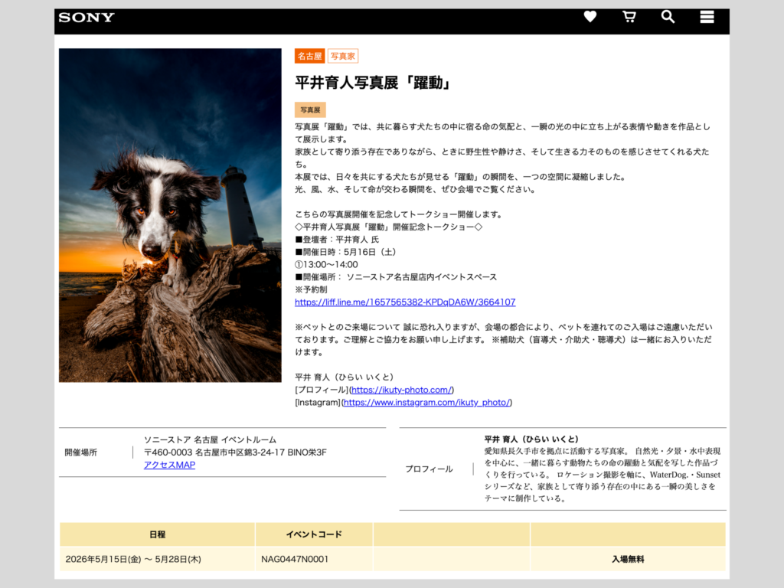
Task: Click the 入場無料 cell
Action: click(x=627, y=559)
